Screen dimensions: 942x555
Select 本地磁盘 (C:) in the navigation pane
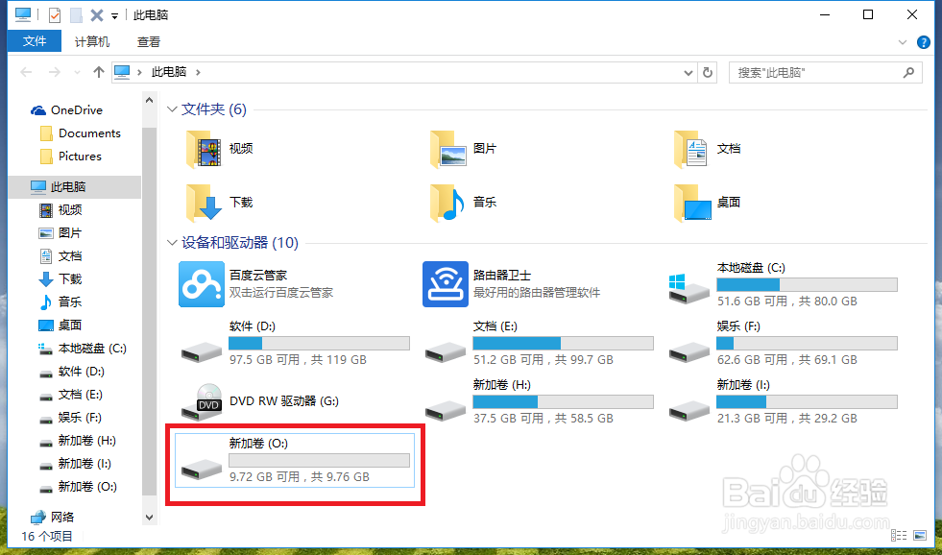(83, 349)
